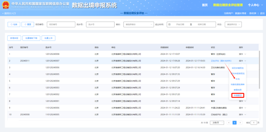
Task: Focus the 流水号 input field
Action: click(100, 24)
